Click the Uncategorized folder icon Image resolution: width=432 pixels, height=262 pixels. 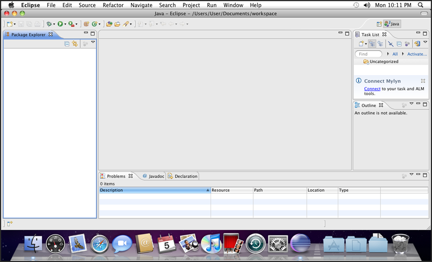click(x=366, y=62)
